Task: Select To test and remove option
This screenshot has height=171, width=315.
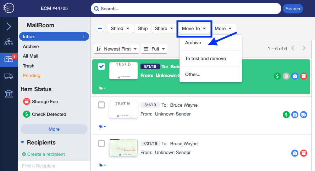Action: point(211,58)
